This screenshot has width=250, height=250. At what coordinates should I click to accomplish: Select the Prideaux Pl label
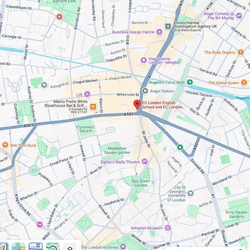click(x=46, y=180)
